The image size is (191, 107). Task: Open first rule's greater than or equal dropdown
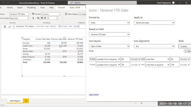pyautogui.click(x=108, y=59)
